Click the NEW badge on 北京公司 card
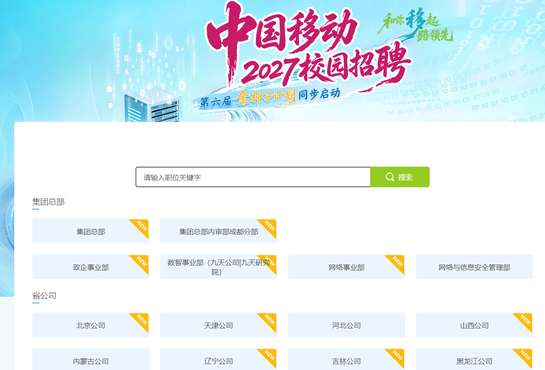 141,320
